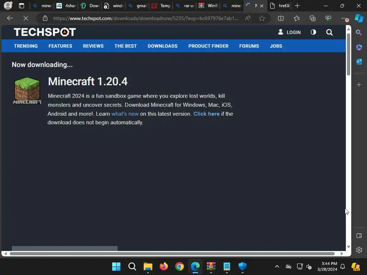This screenshot has width=367, height=275.
Task: Open Microsoft 365 sidebar app
Action: (359, 47)
